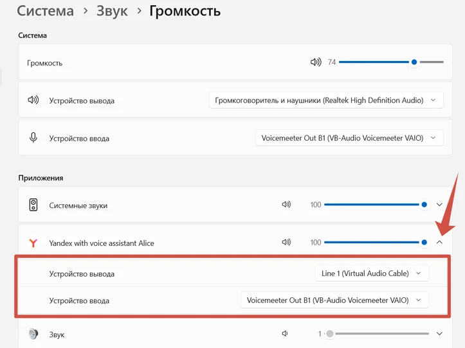Expand the Системные звуки row

pos(439,205)
